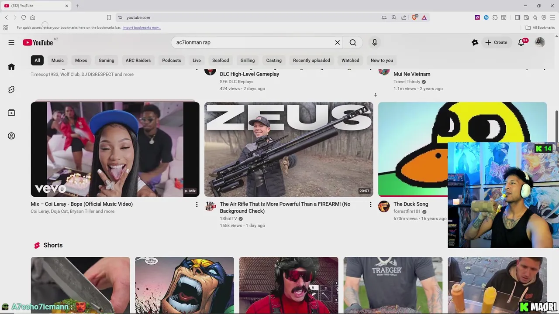Open the You profile sidebar icon
This screenshot has width=559, height=314.
coord(11,136)
